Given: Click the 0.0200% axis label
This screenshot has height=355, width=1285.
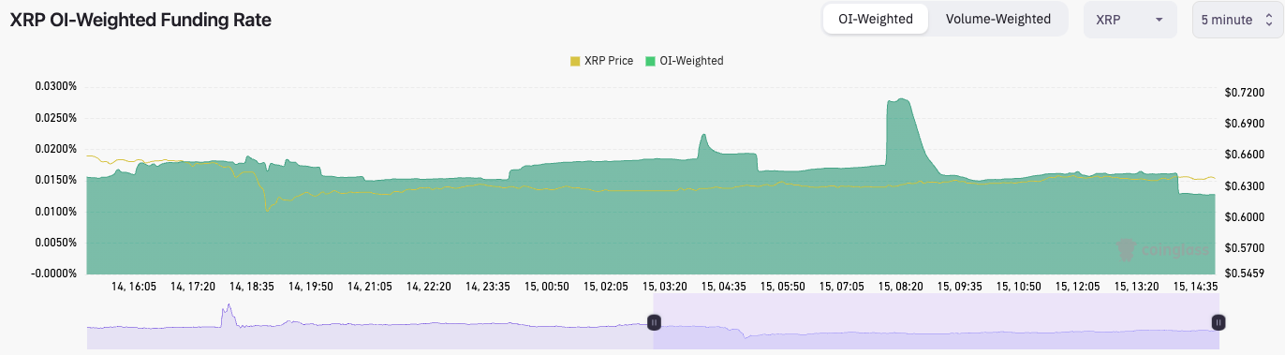Looking at the screenshot, I should [x=56, y=149].
